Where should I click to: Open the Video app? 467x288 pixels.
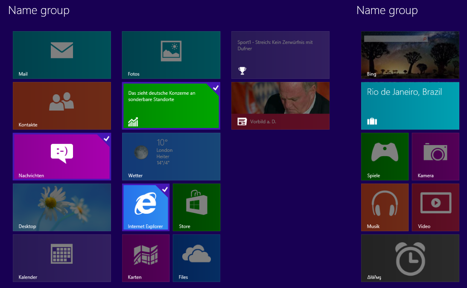click(435, 207)
